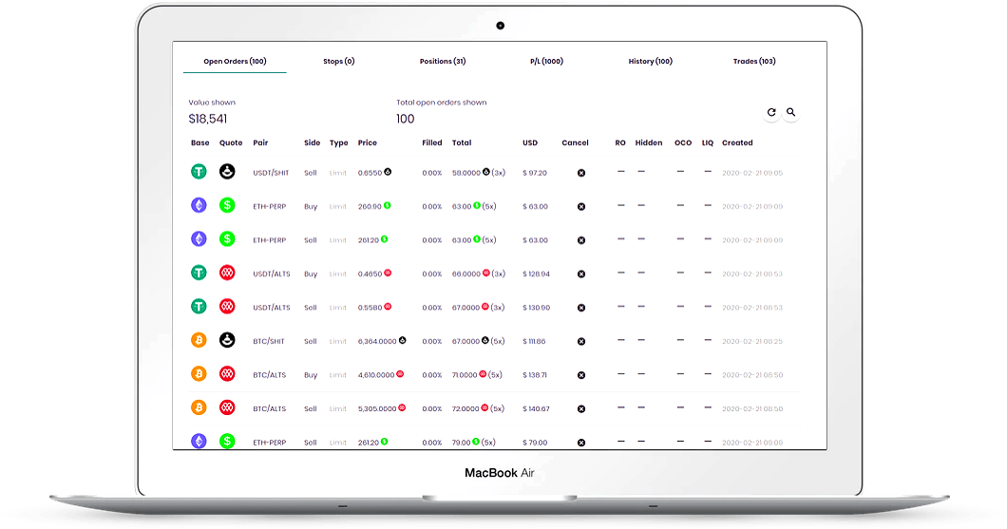Click the 71.0000 (5x) total cell
Image resolution: width=1007 pixels, height=529 pixels.
pyautogui.click(x=477, y=375)
